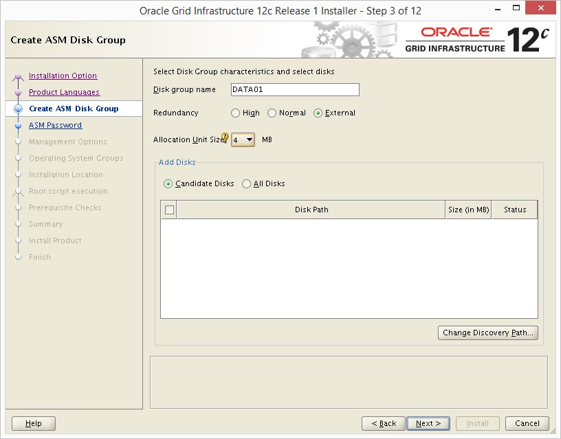This screenshot has height=439, width=561.
Task: Proceed with the Next button
Action: point(428,424)
